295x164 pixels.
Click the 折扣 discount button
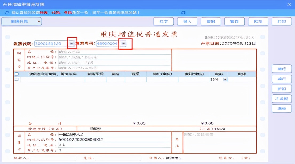coord(282,89)
